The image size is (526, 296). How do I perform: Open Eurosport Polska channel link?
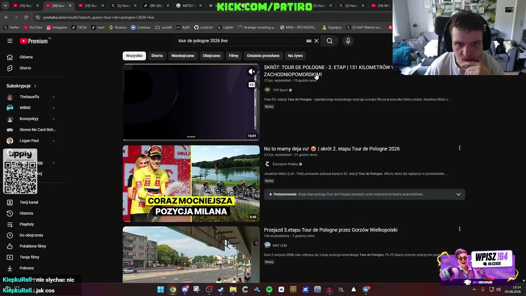(285, 164)
